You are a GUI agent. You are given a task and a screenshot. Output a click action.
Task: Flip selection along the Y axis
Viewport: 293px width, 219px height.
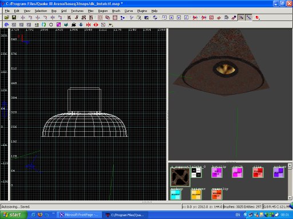click(38, 18)
